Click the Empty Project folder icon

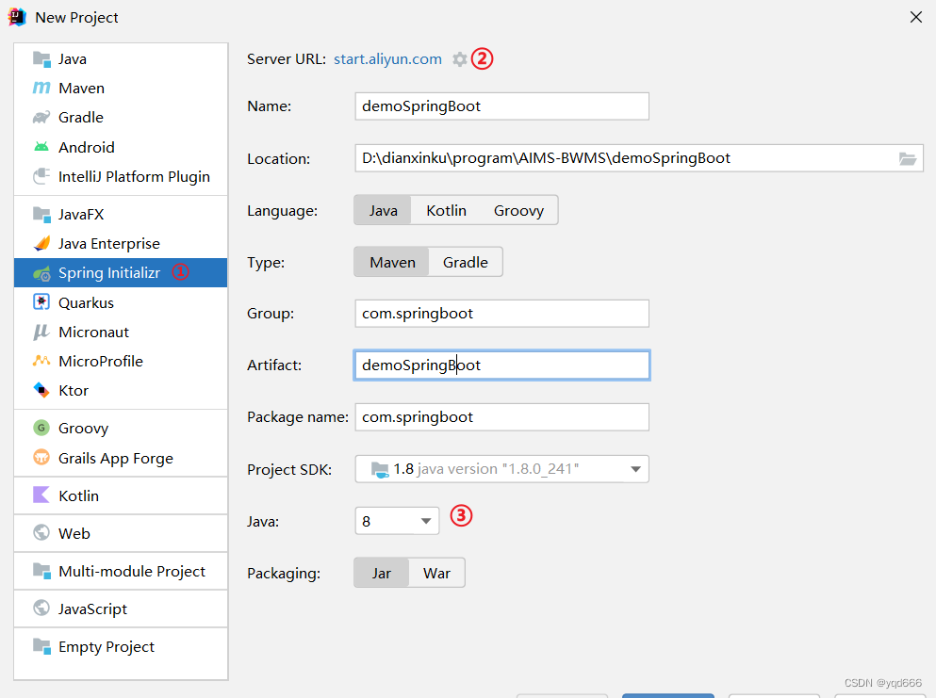pyautogui.click(x=41, y=646)
